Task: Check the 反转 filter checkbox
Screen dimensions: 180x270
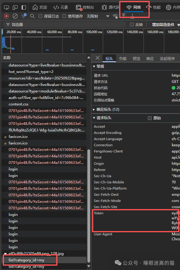Action: point(132,24)
